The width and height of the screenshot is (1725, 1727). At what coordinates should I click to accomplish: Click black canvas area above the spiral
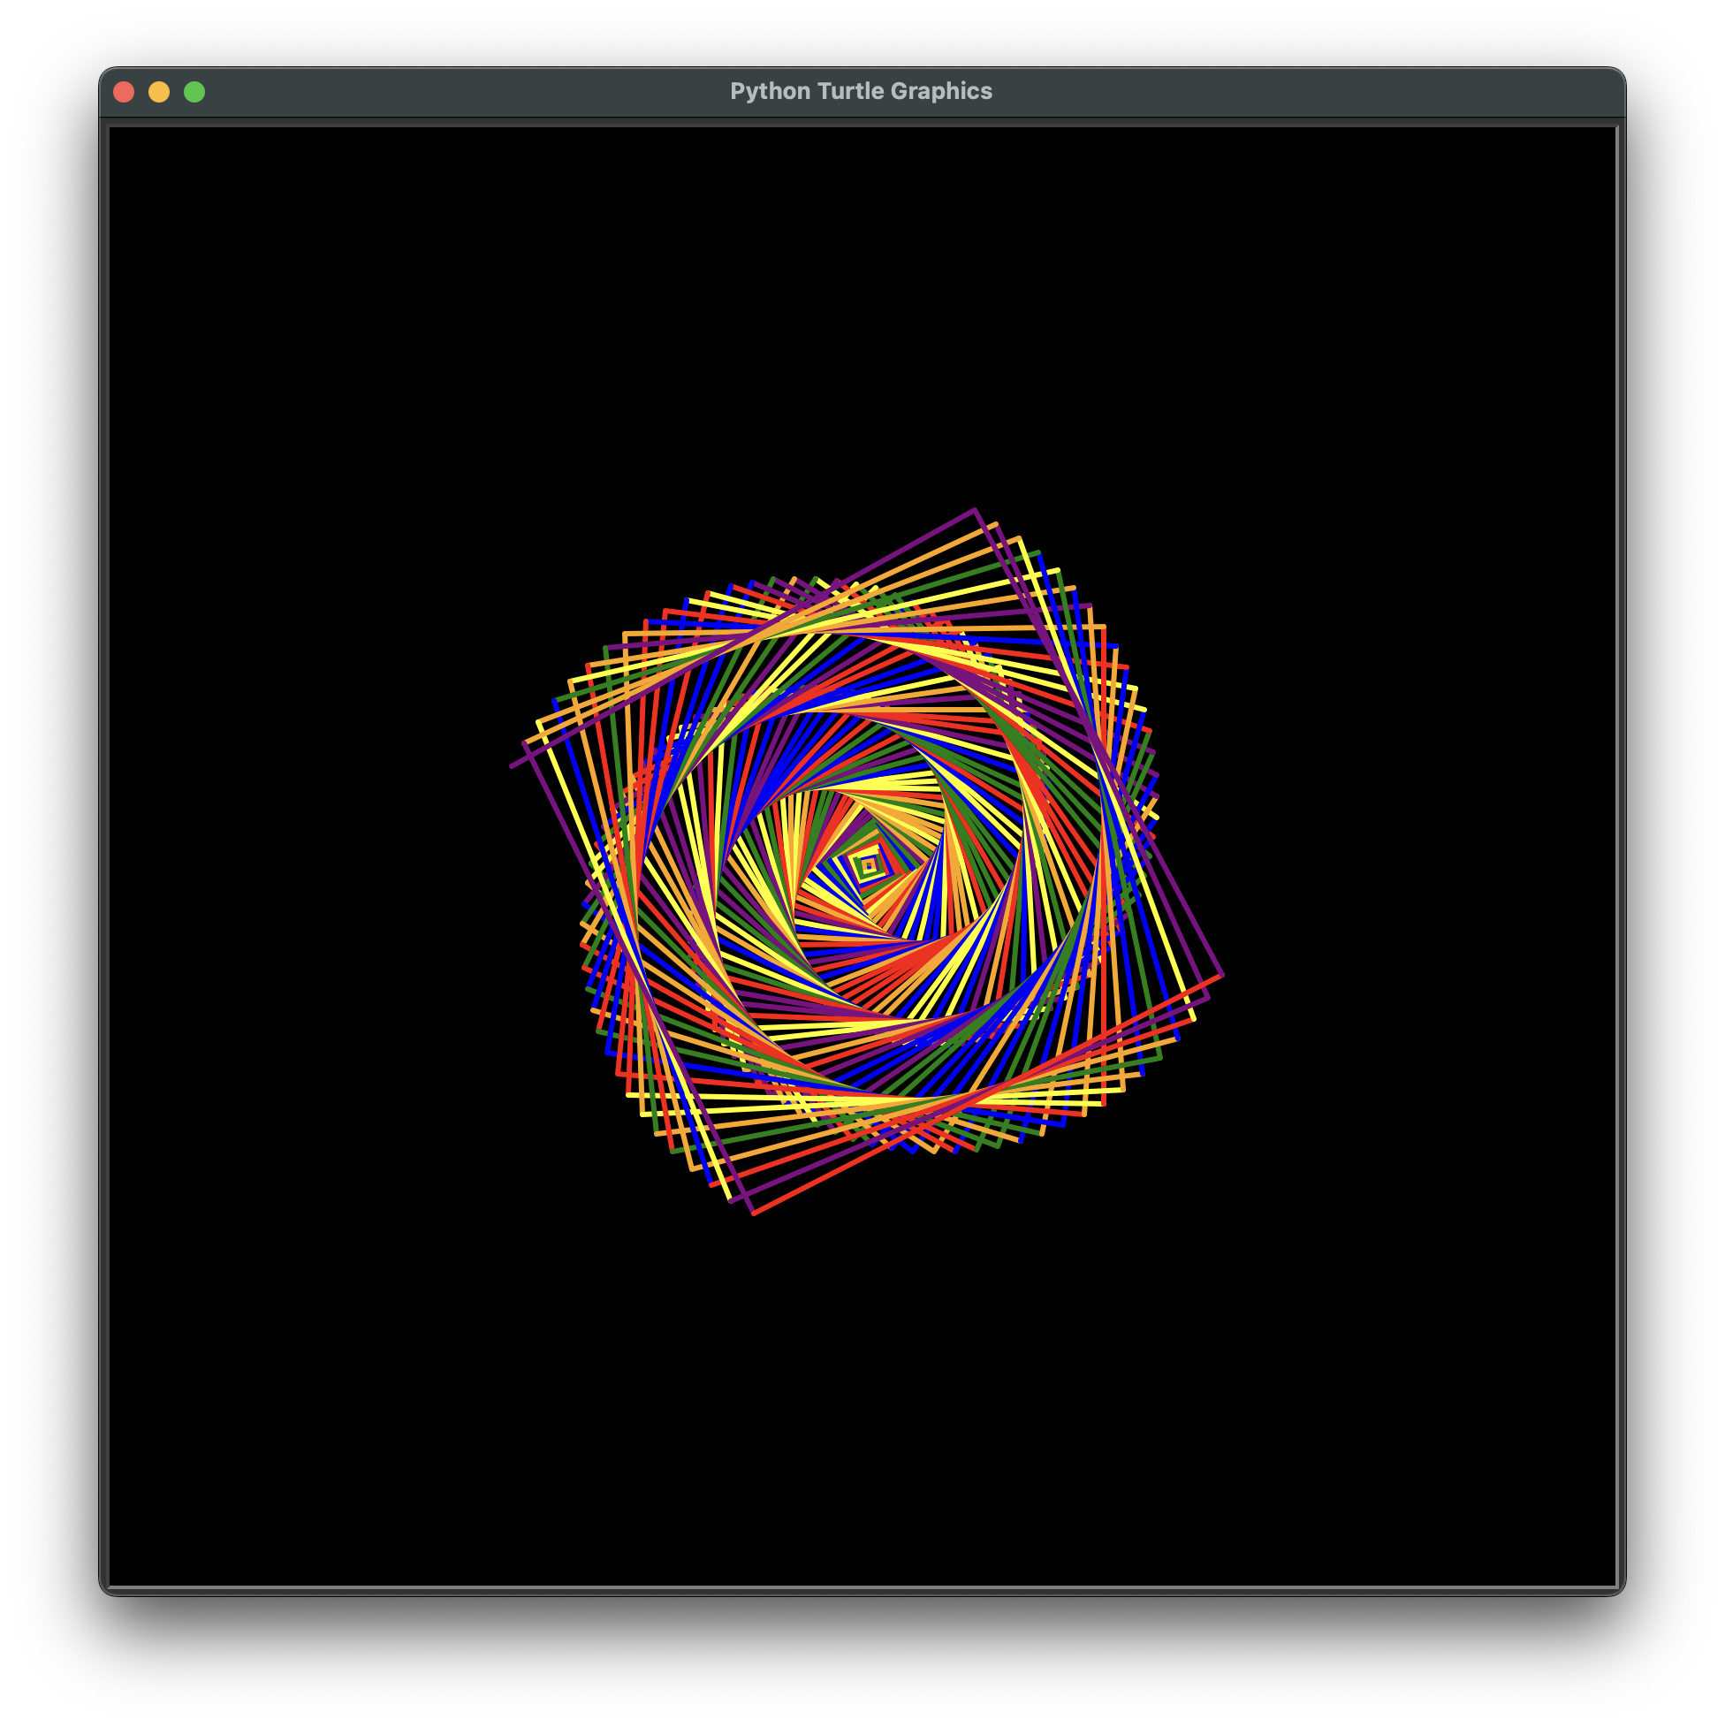point(862,313)
